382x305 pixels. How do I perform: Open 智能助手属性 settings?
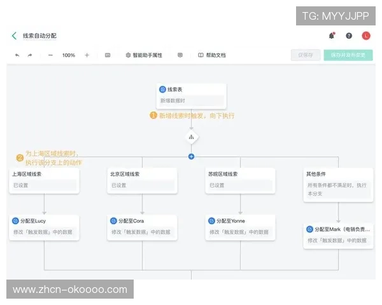coord(144,55)
